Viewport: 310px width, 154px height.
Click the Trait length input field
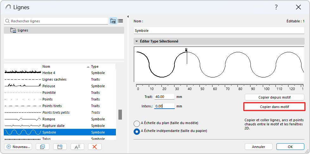164,97
